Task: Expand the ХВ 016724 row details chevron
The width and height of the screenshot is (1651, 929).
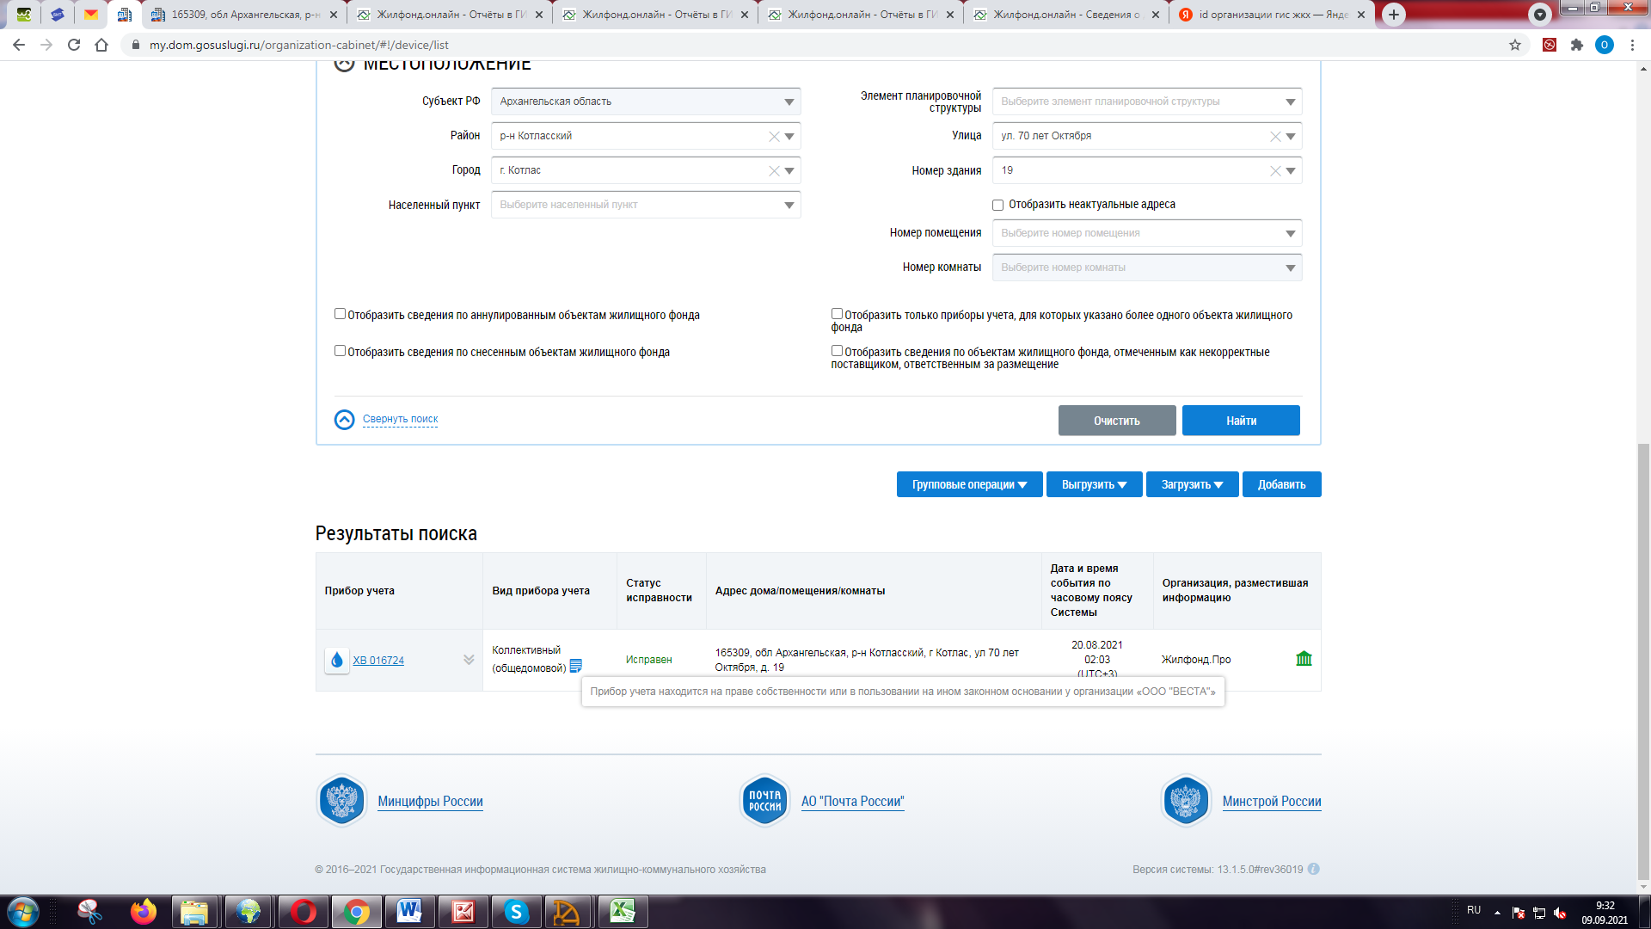Action: 469,660
